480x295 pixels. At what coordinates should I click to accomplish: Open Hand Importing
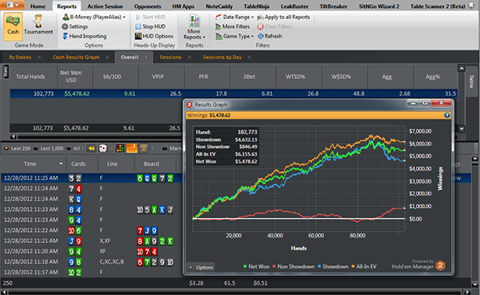[84, 36]
